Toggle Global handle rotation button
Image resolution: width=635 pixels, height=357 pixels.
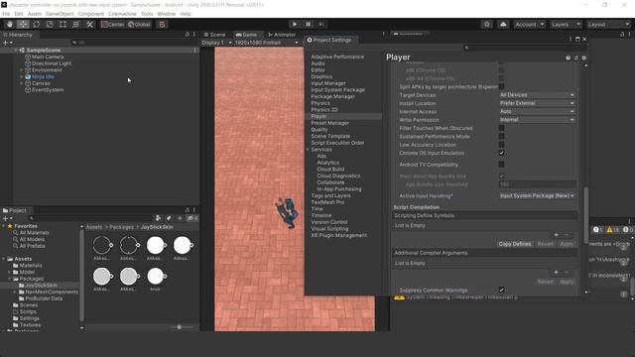pos(139,24)
